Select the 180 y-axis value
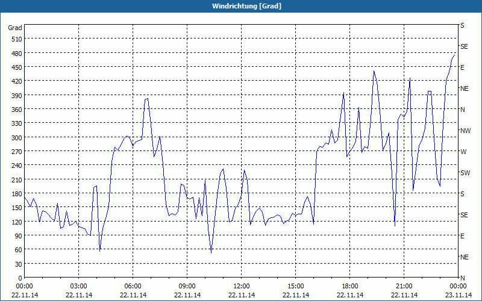 (x=17, y=194)
